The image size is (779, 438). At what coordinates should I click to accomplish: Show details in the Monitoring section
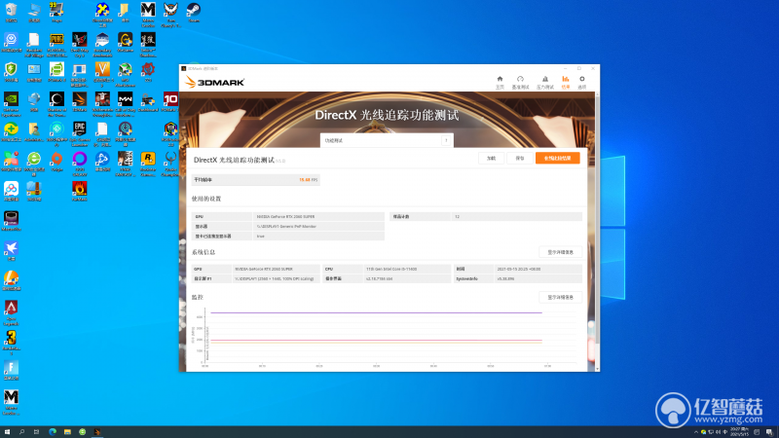click(x=561, y=298)
